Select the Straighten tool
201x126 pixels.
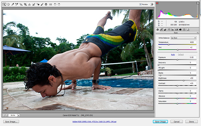tap(29, 4)
